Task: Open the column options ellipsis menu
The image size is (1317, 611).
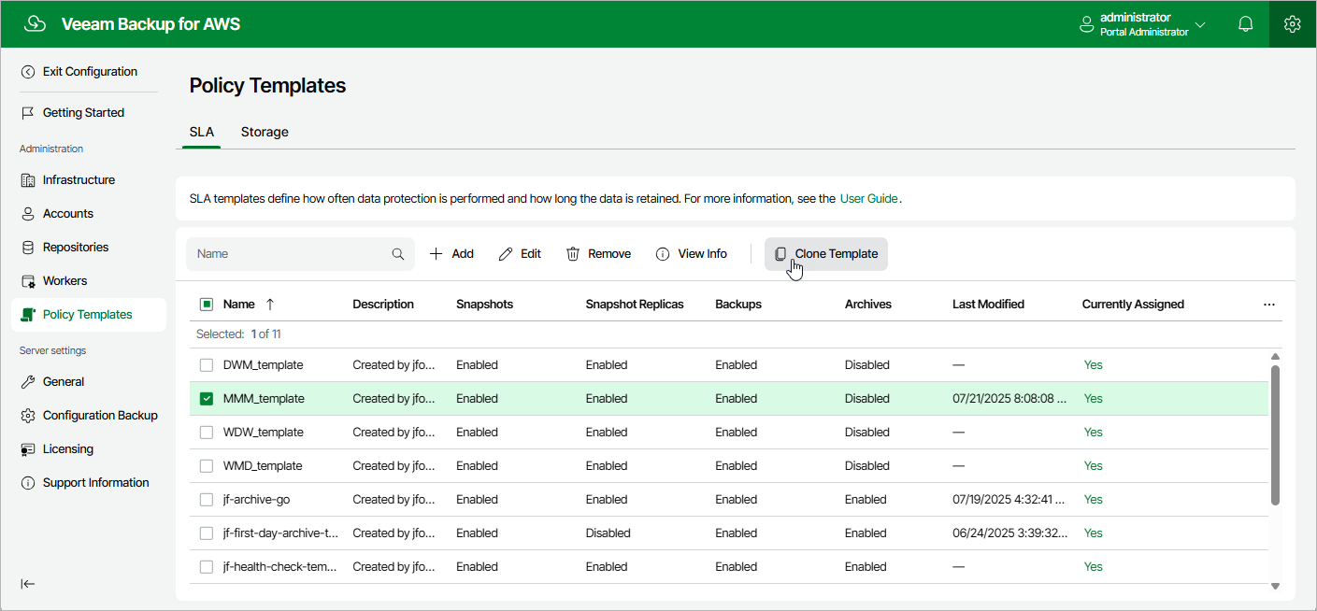Action: (x=1268, y=305)
